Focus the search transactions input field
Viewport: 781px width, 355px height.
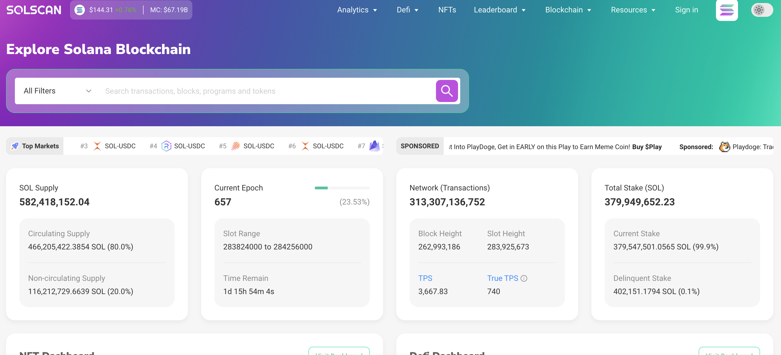tap(267, 91)
